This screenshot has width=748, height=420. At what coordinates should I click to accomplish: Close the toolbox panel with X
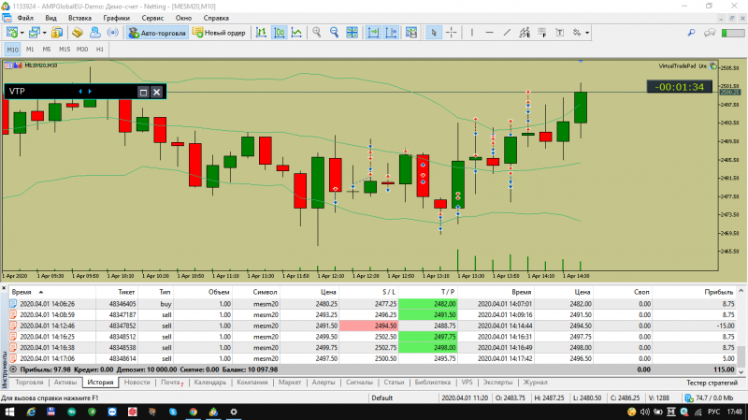click(x=4, y=288)
